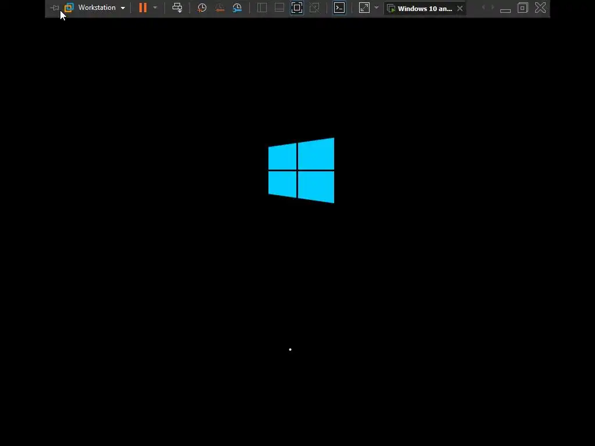Send Ctrl+Alt+Del to the virtual machine
Screen dimensions: 595x446
click(x=177, y=8)
